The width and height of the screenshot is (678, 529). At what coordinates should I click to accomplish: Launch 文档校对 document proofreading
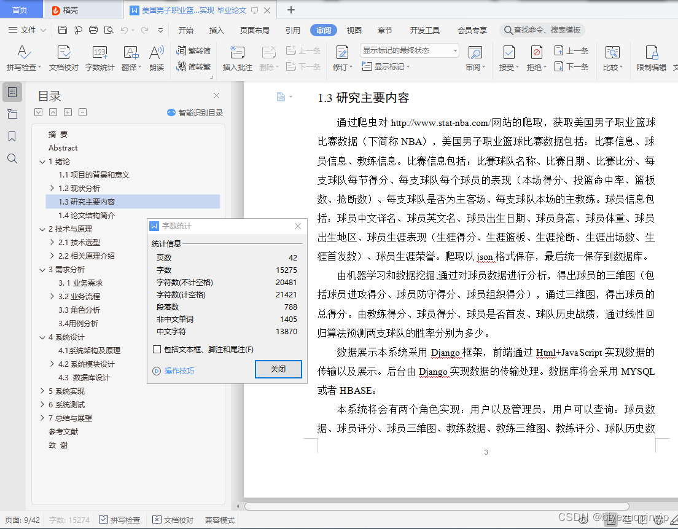64,58
